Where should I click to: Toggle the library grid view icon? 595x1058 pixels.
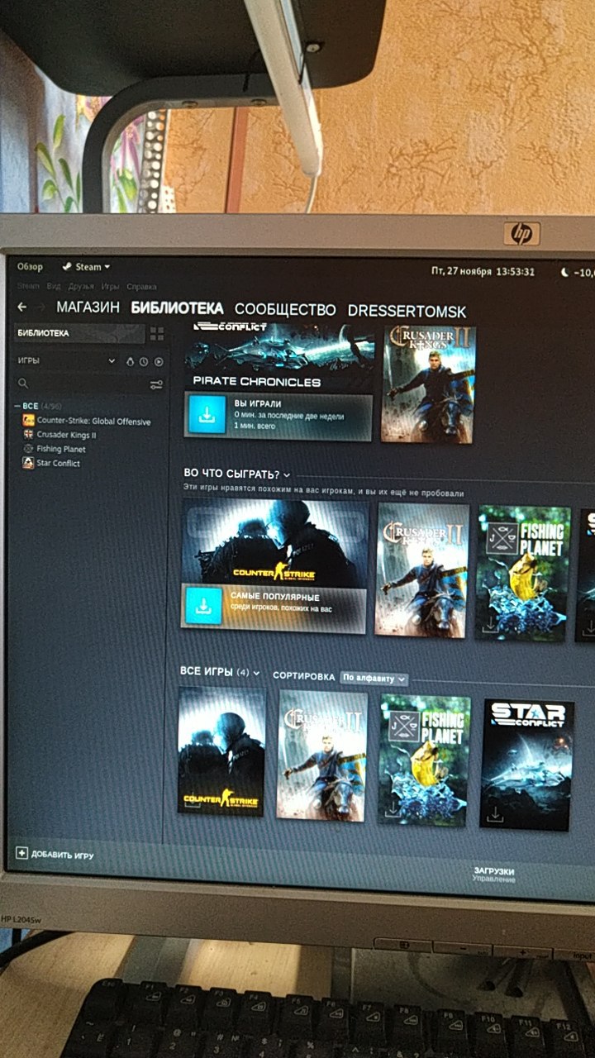(x=157, y=333)
